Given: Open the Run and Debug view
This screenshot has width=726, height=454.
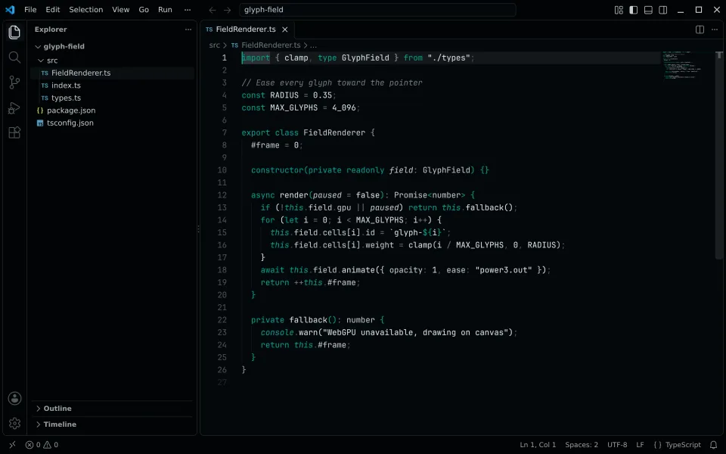Looking at the screenshot, I should pos(14,107).
